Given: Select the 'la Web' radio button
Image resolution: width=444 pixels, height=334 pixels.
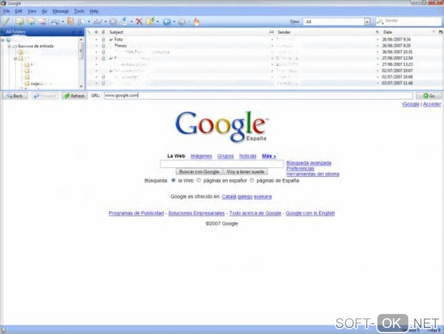Looking at the screenshot, I should pyautogui.click(x=173, y=180).
